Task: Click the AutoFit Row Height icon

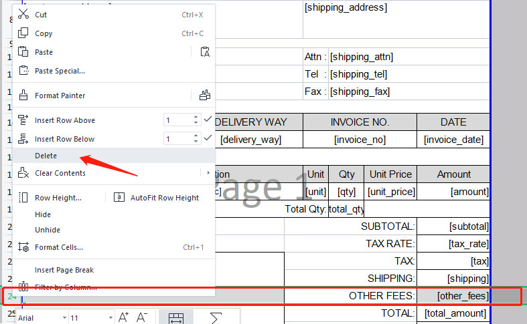Action: (x=119, y=198)
